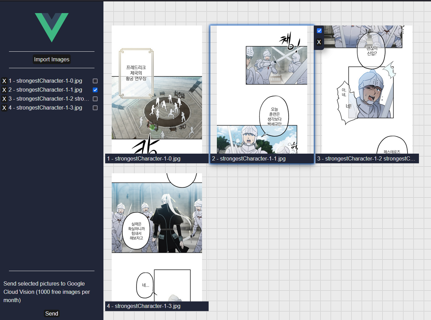Click the Vue logo in the sidebar
The image size is (431, 320).
(x=52, y=28)
